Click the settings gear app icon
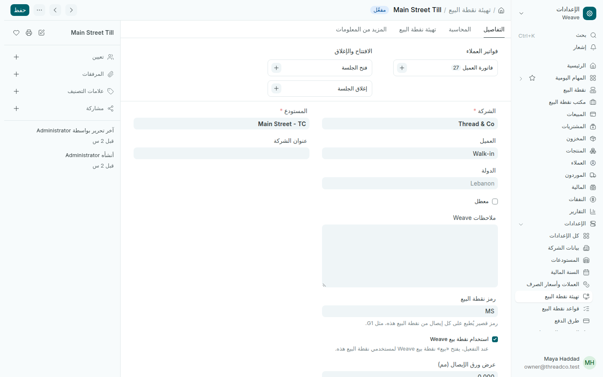603x377 pixels. coord(590,13)
